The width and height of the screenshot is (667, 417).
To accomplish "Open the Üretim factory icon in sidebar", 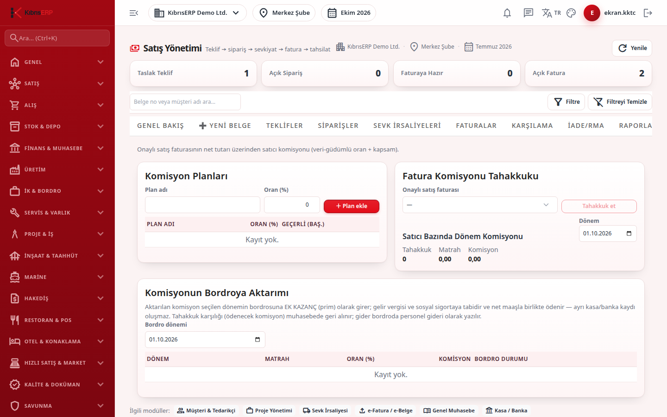I will (15, 170).
